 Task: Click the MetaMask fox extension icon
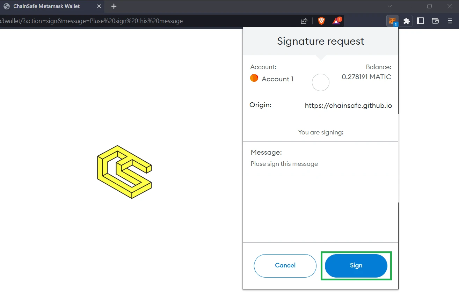[393, 21]
